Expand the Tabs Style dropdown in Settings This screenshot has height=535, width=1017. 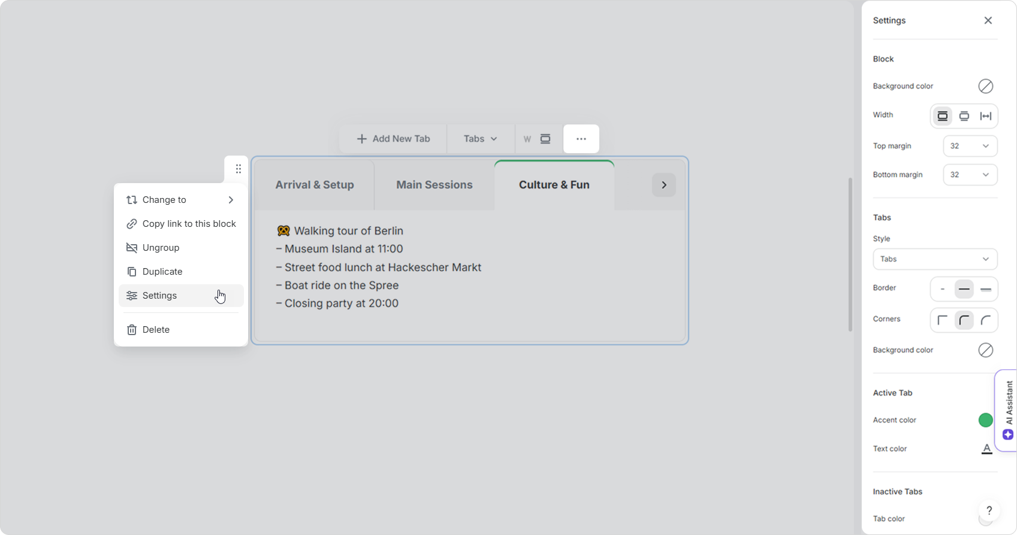click(935, 259)
